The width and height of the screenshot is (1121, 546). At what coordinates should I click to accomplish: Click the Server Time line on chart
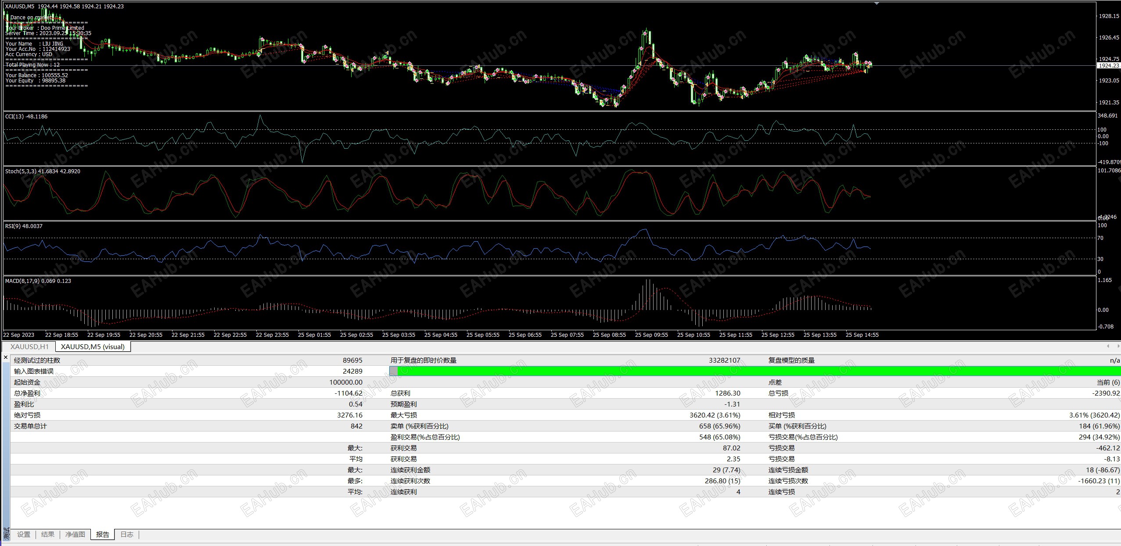pyautogui.click(x=48, y=33)
